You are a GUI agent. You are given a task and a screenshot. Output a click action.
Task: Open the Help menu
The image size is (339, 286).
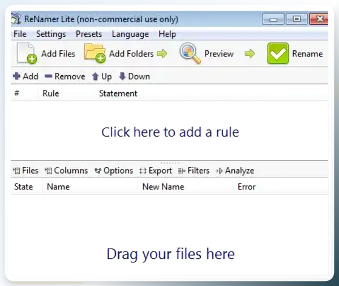click(168, 34)
